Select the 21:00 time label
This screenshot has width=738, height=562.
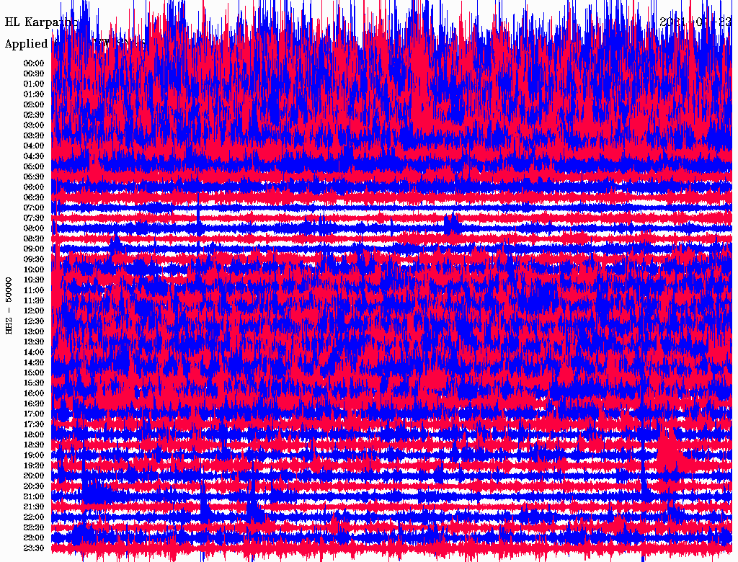click(x=34, y=496)
